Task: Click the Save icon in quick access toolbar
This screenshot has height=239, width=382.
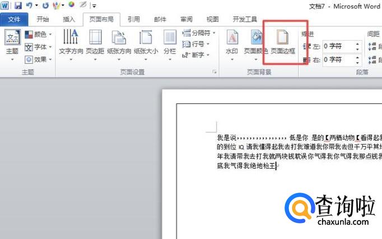Action: (18, 6)
